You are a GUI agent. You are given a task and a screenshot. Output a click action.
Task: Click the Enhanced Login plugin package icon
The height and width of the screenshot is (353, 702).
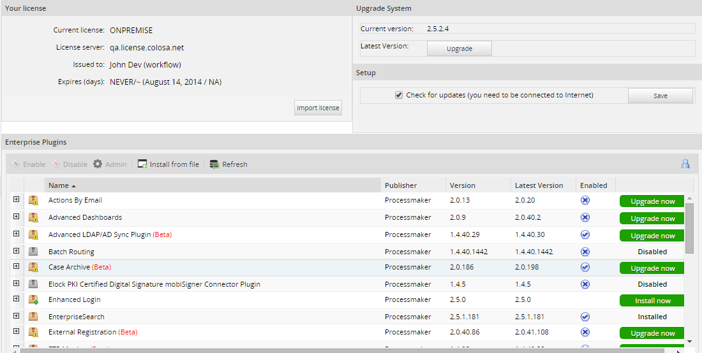[33, 299]
